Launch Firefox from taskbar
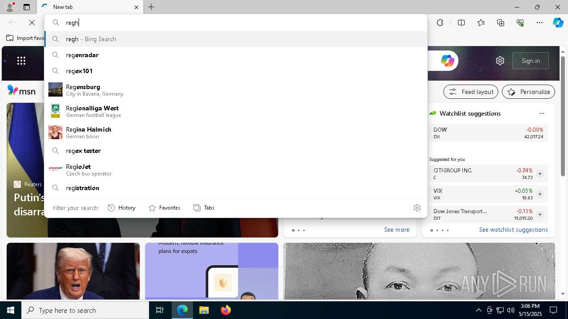The width and height of the screenshot is (568, 319). [x=226, y=310]
